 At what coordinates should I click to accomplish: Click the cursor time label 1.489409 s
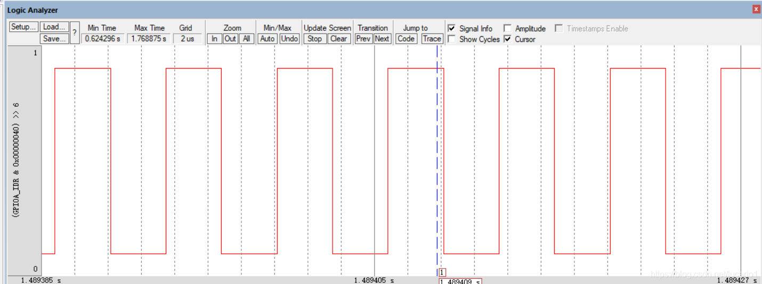click(460, 281)
